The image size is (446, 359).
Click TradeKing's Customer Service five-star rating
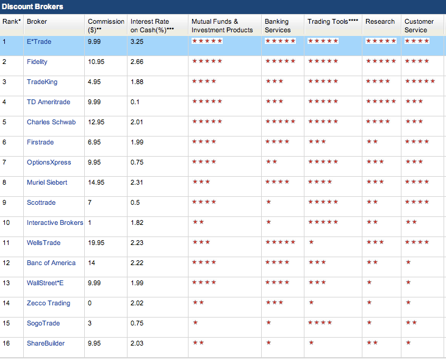[x=420, y=81]
